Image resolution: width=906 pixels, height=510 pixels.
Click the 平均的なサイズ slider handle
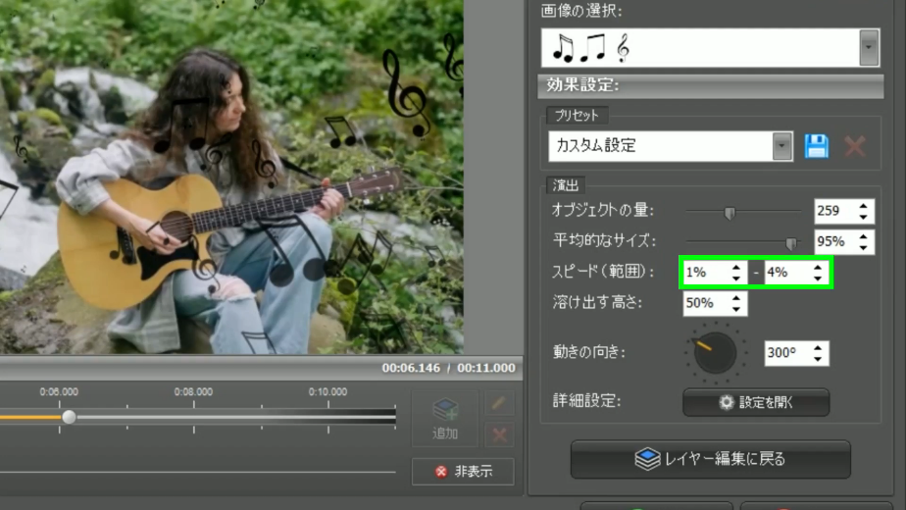click(x=791, y=243)
